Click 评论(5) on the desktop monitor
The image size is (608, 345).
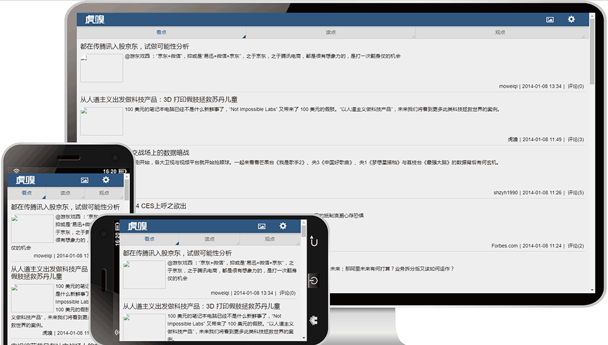point(576,193)
